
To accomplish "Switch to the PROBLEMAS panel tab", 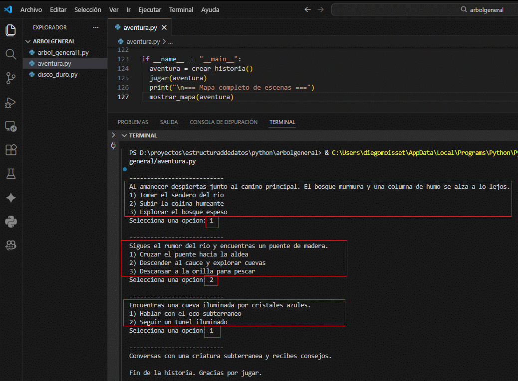I will 133,122.
